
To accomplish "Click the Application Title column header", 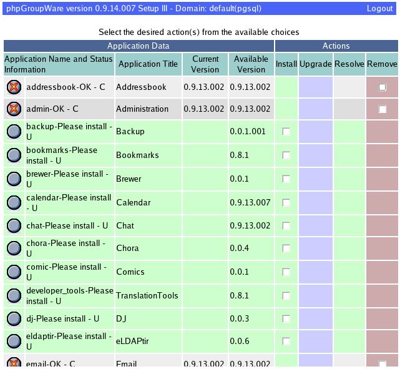I will (x=148, y=64).
